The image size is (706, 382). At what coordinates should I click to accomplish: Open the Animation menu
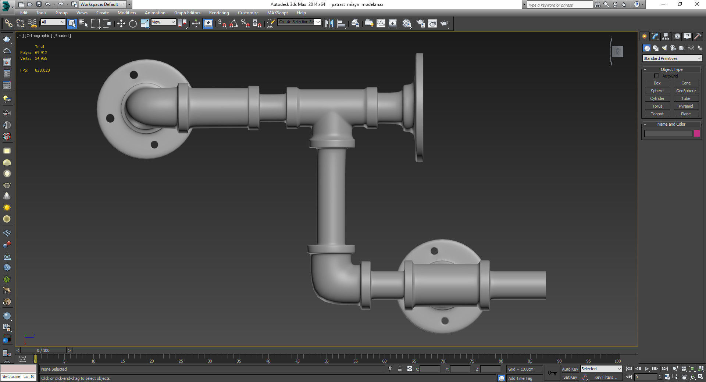point(155,13)
